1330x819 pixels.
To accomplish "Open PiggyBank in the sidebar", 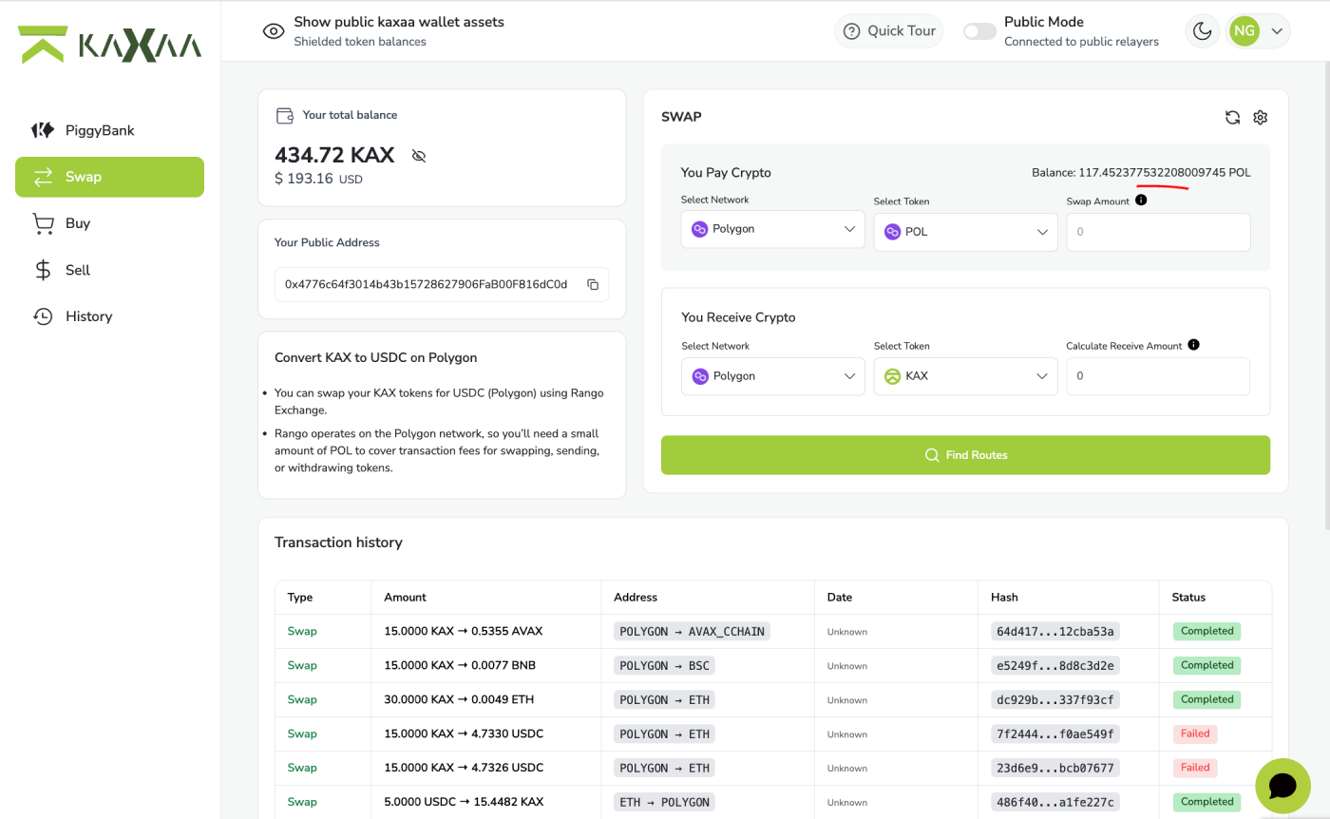I will 100,130.
